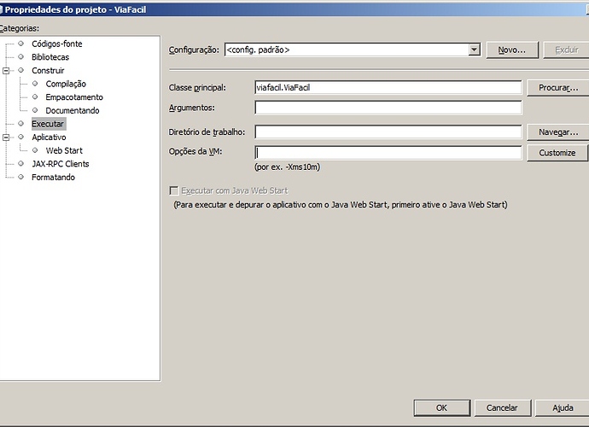Focus the Diretório de trabalho field
This screenshot has height=427, width=589.
click(388, 132)
